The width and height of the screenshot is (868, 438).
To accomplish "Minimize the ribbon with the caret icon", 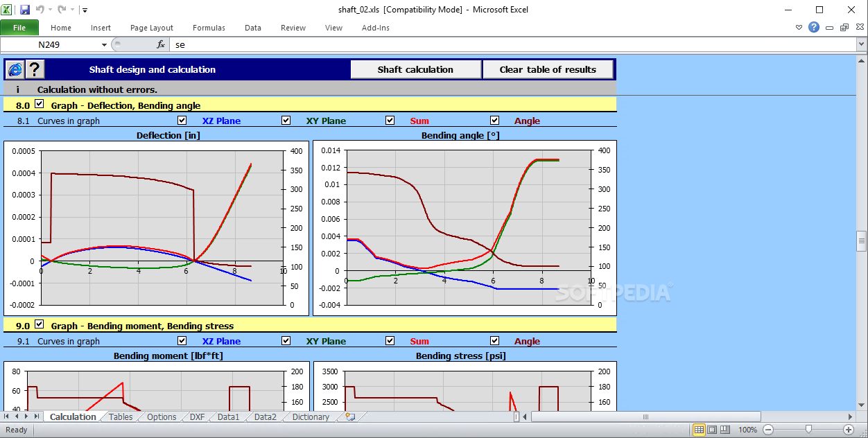I will coord(799,28).
